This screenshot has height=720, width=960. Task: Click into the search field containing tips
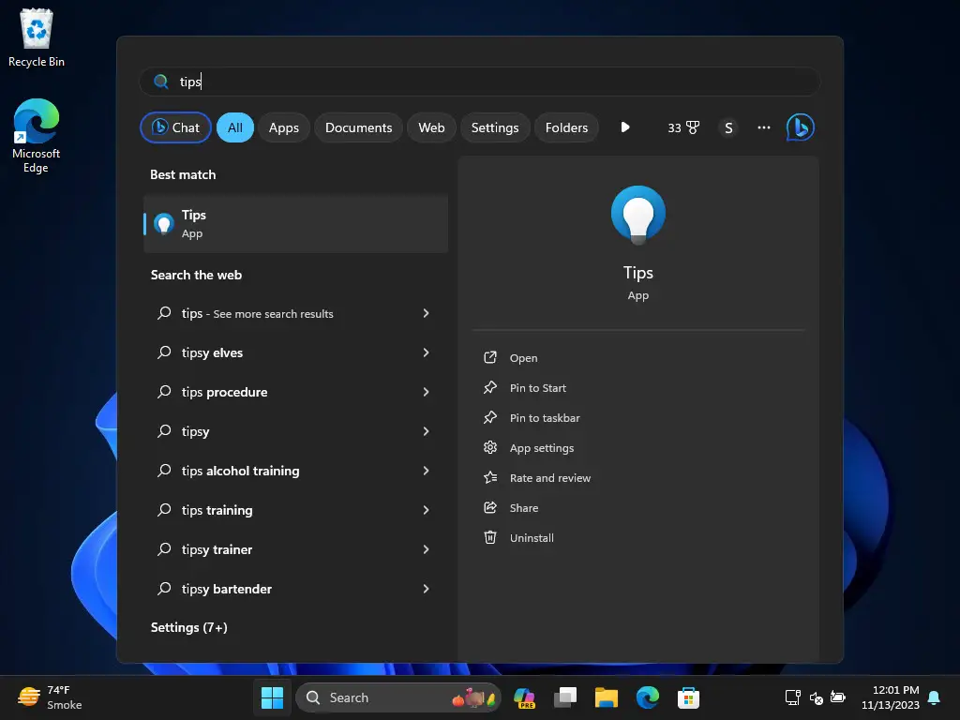click(x=480, y=82)
